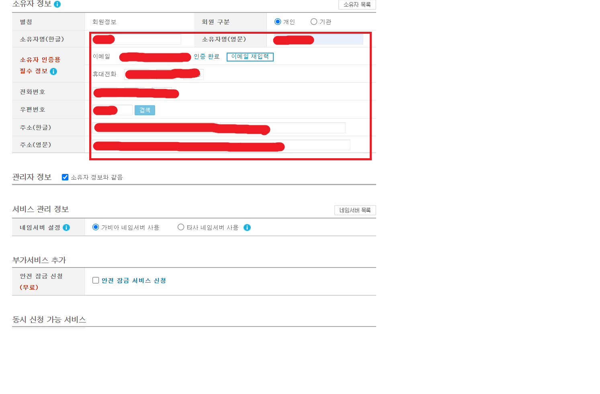This screenshot has height=394, width=600.
Task: Click the 회원정보 nickname value
Action: [104, 22]
